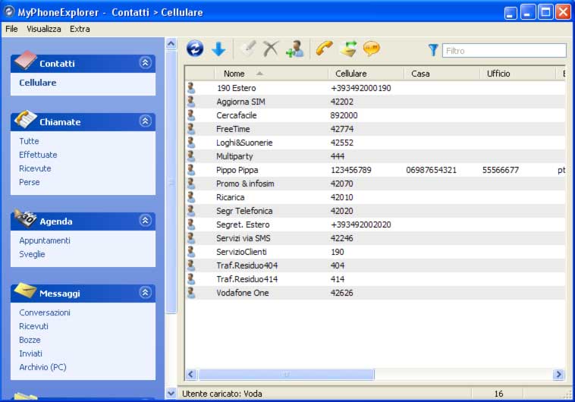The height and width of the screenshot is (402, 575).
Task: Go to Appuntamenti in Agenda
Action: [45, 240]
